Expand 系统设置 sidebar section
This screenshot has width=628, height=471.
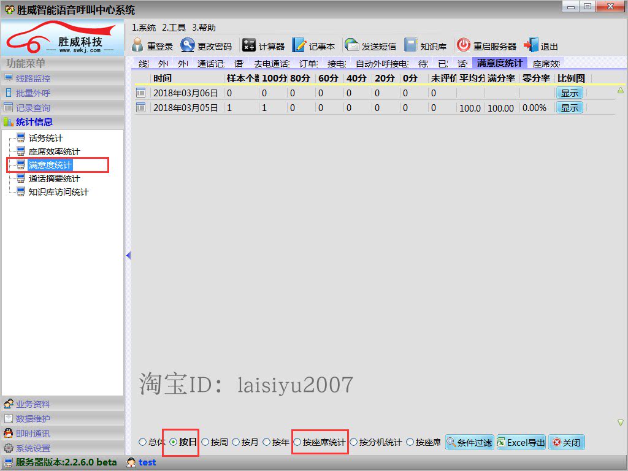pyautogui.click(x=62, y=448)
